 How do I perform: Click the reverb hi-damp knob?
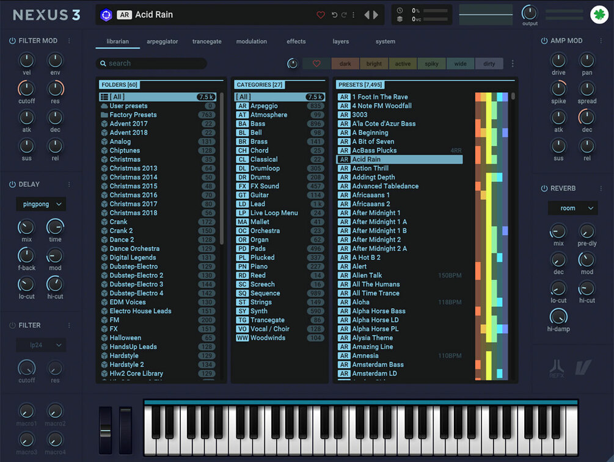558,317
